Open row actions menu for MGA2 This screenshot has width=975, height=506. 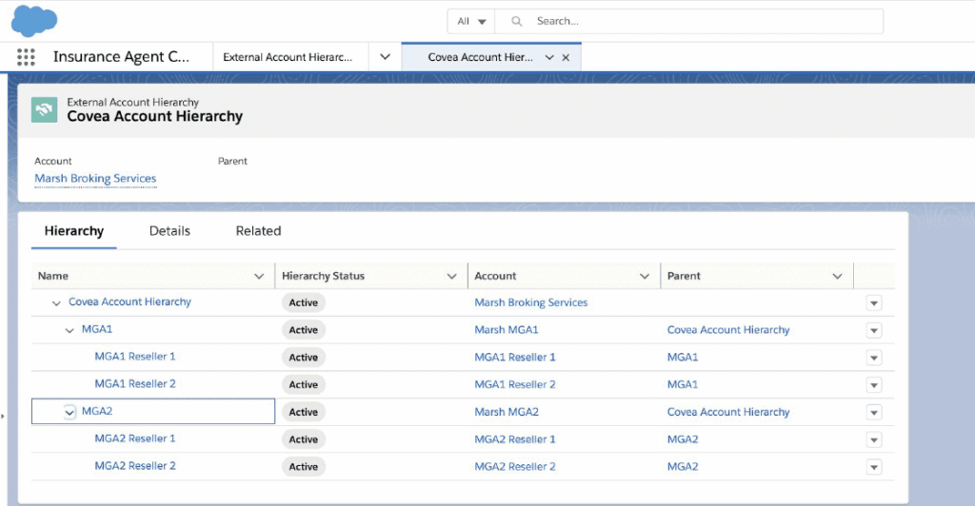pos(874,412)
